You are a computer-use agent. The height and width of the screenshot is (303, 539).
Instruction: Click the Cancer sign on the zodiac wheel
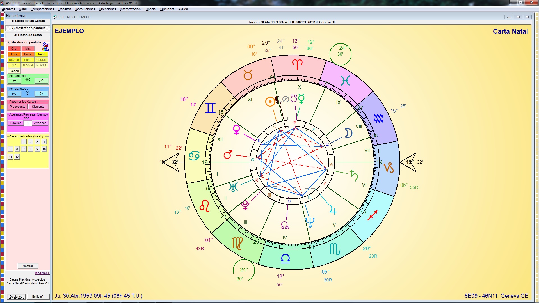[194, 156]
